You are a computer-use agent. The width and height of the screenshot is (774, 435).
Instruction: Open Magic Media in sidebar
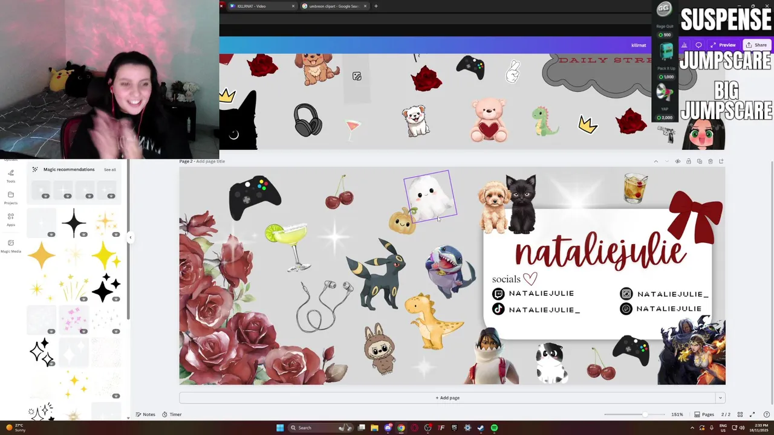(11, 246)
